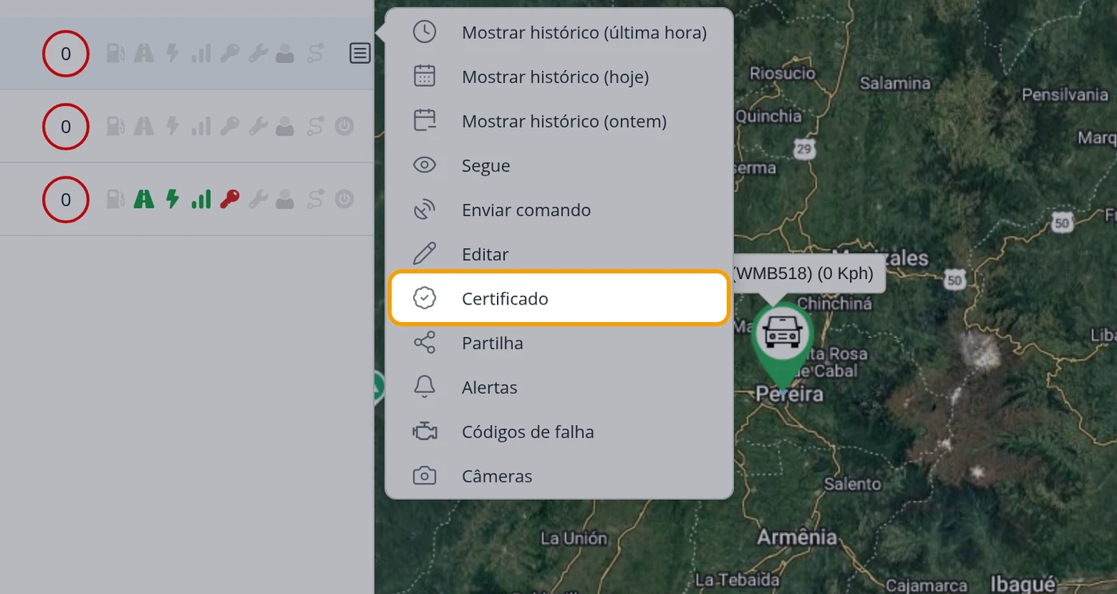Click the power icon in the row without colored icons

pyautogui.click(x=344, y=126)
